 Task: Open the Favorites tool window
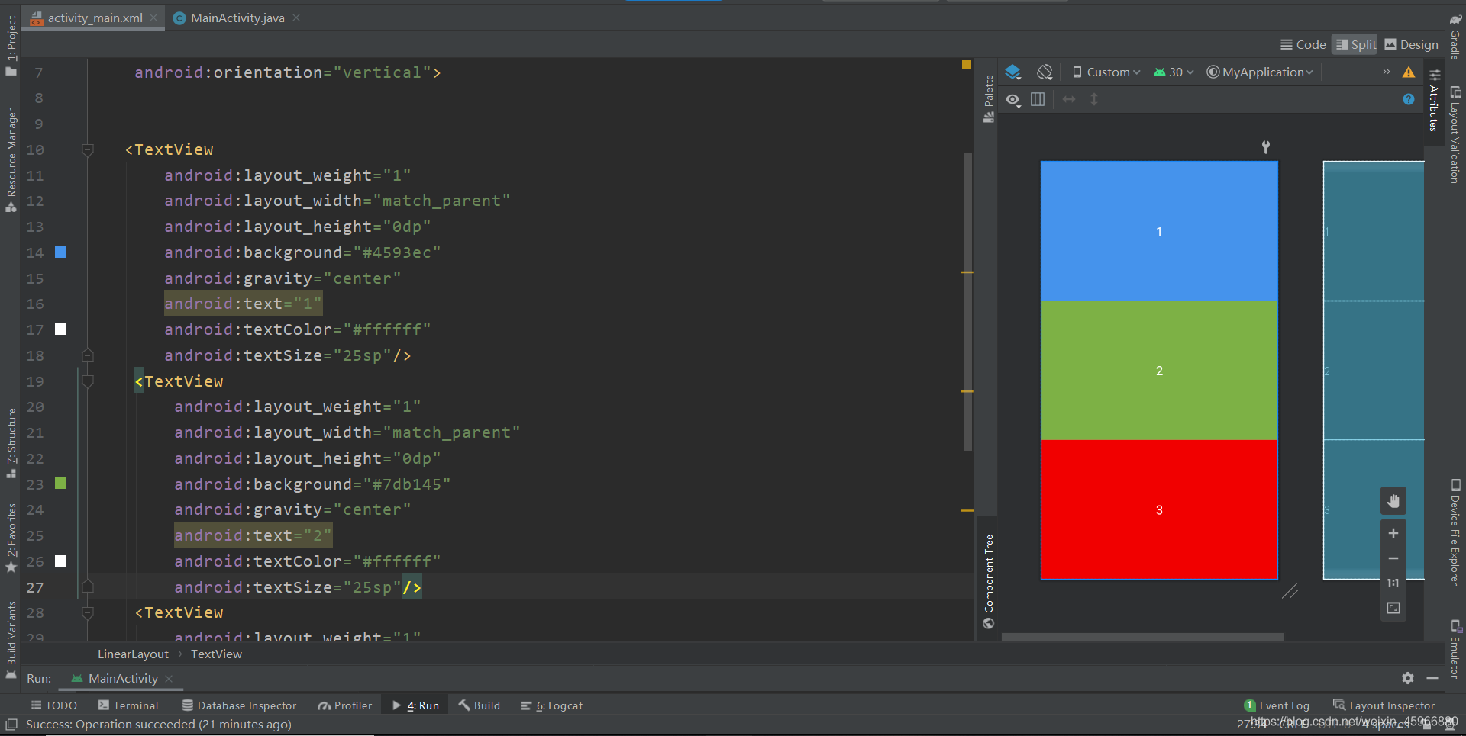point(11,537)
